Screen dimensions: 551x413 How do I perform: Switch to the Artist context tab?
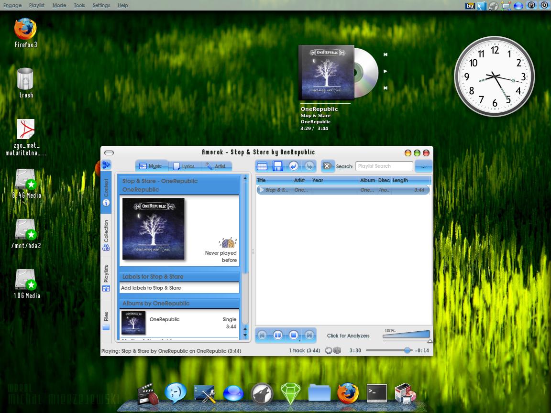click(x=216, y=166)
